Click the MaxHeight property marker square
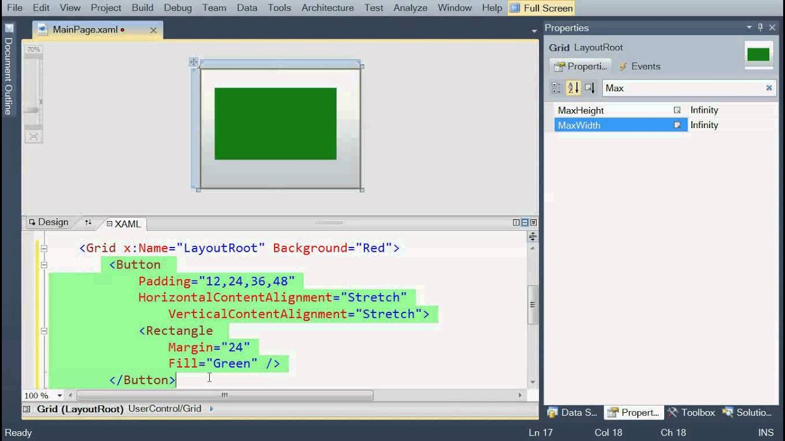Image resolution: width=785 pixels, height=441 pixels. (677, 110)
